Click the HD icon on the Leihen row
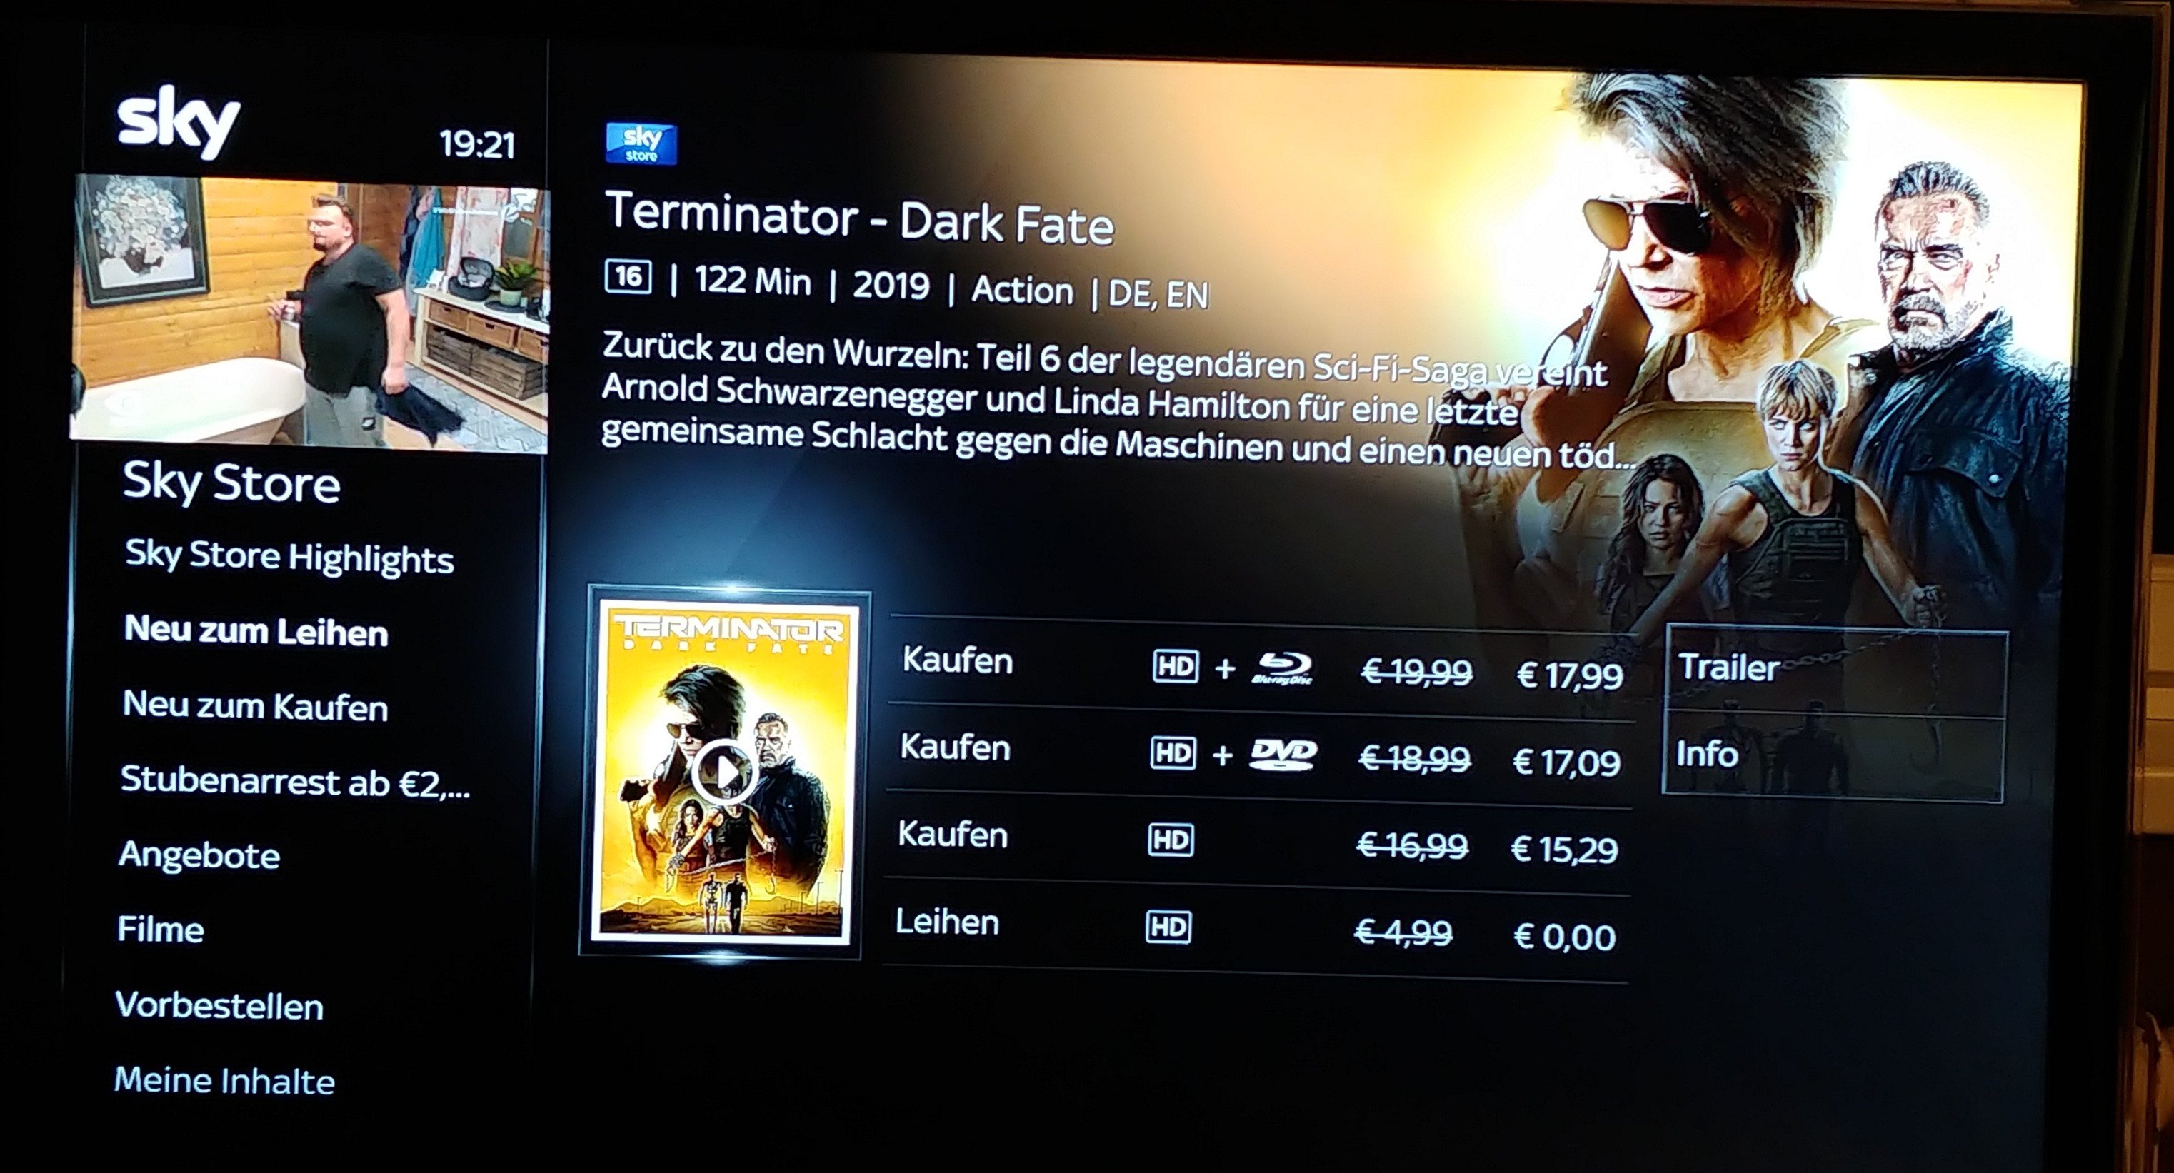 (x=1169, y=927)
